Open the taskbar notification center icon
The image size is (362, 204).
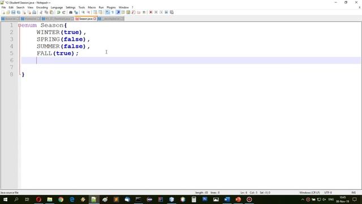355,199
